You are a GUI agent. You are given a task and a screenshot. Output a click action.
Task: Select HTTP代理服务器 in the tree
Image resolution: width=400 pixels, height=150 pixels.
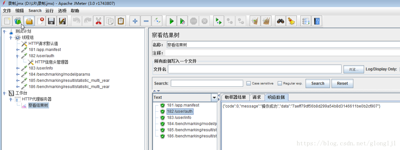pyautogui.click(x=37, y=99)
